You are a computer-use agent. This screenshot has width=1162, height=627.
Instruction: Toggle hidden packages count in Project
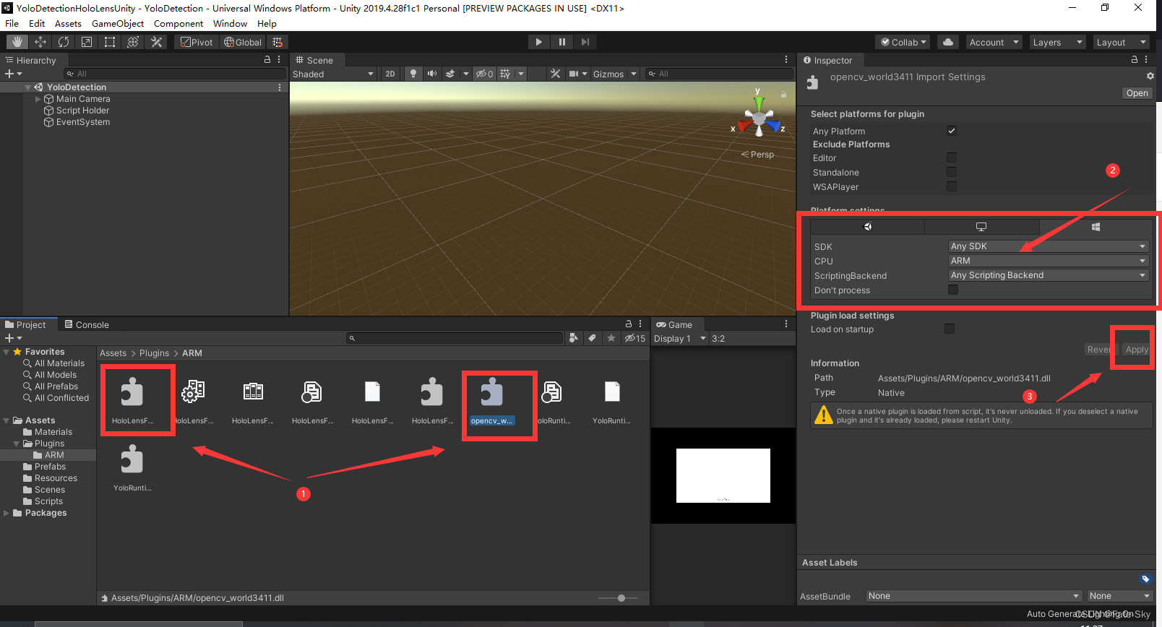point(635,338)
